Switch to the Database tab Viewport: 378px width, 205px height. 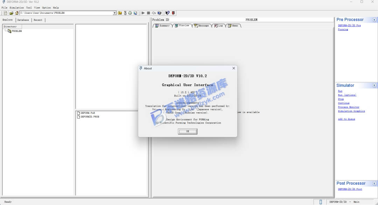click(x=23, y=20)
